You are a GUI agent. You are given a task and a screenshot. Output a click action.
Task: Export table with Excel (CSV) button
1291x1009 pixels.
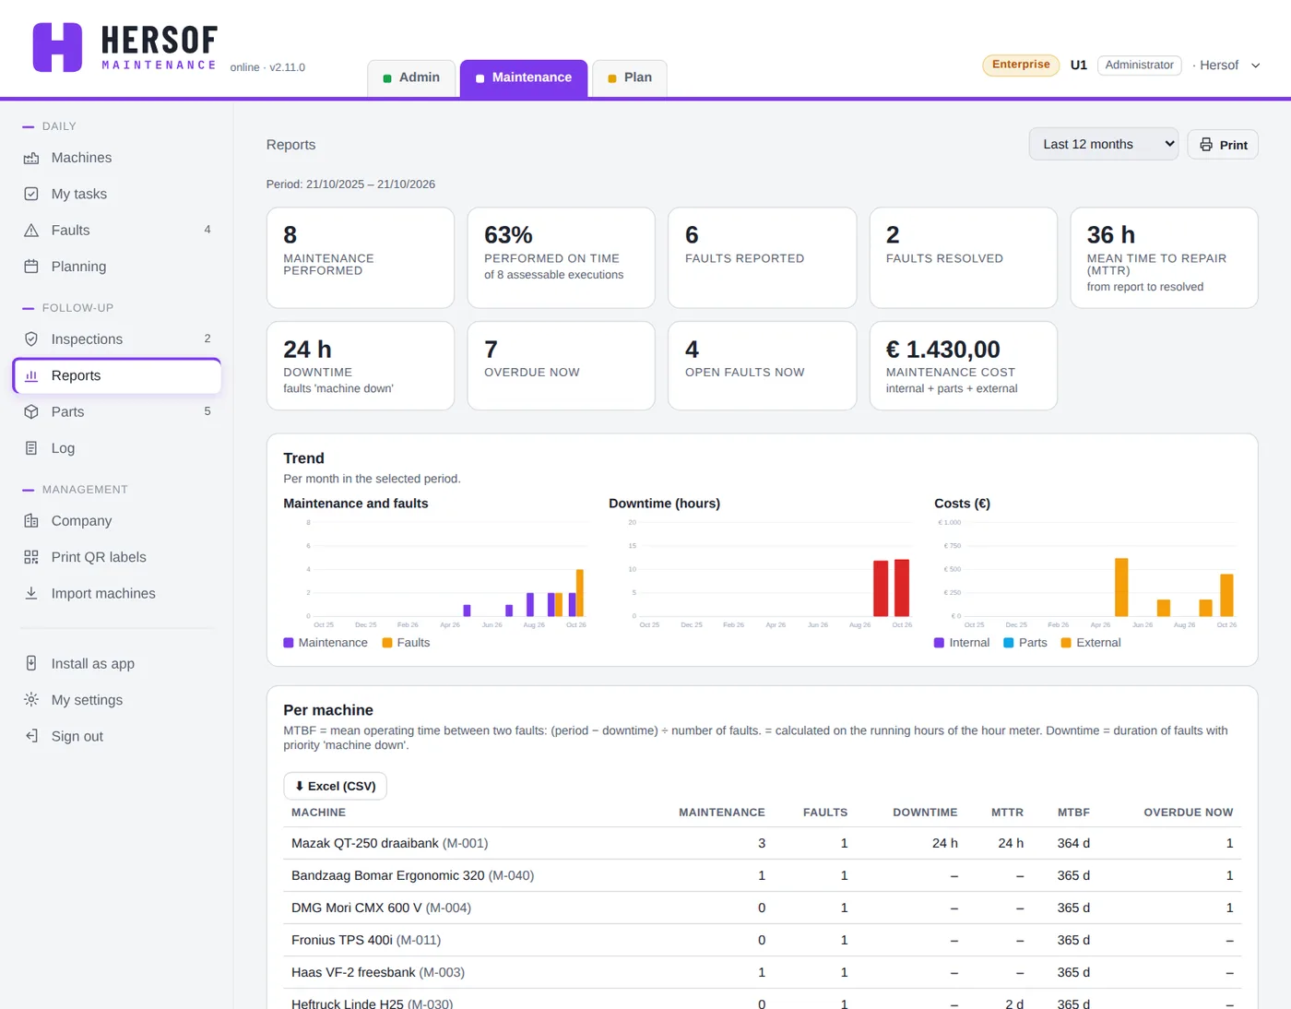point(335,786)
